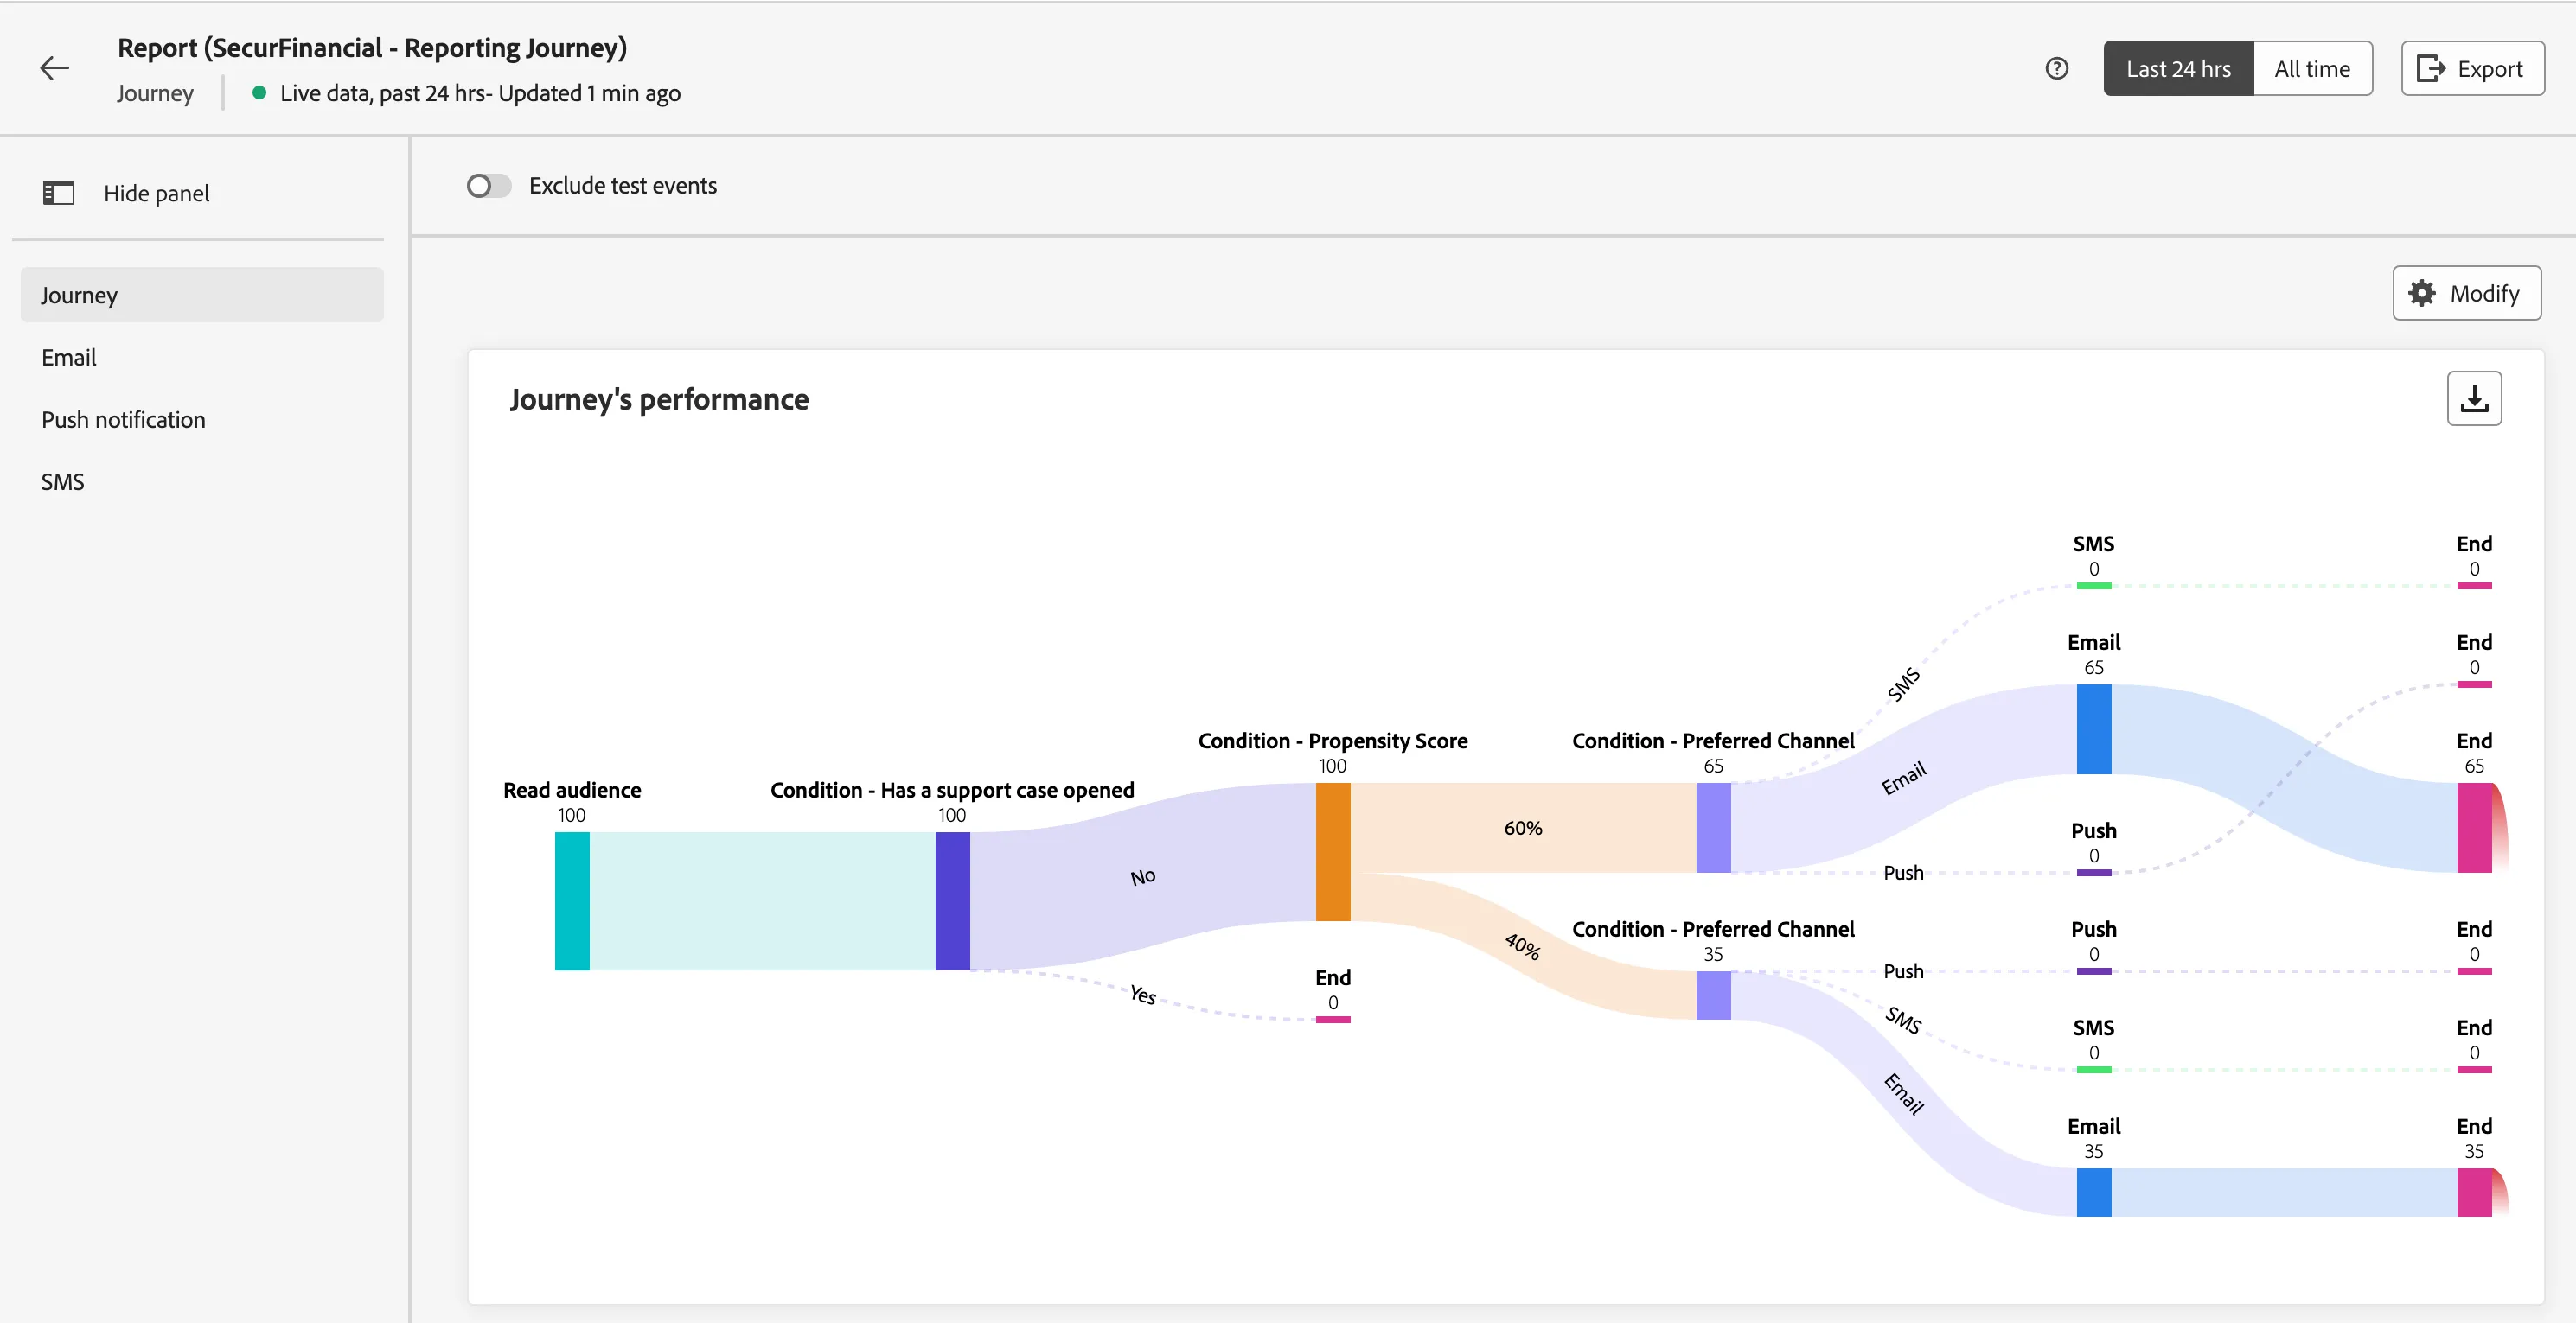Click orange Propensity Score condition node

point(1333,851)
